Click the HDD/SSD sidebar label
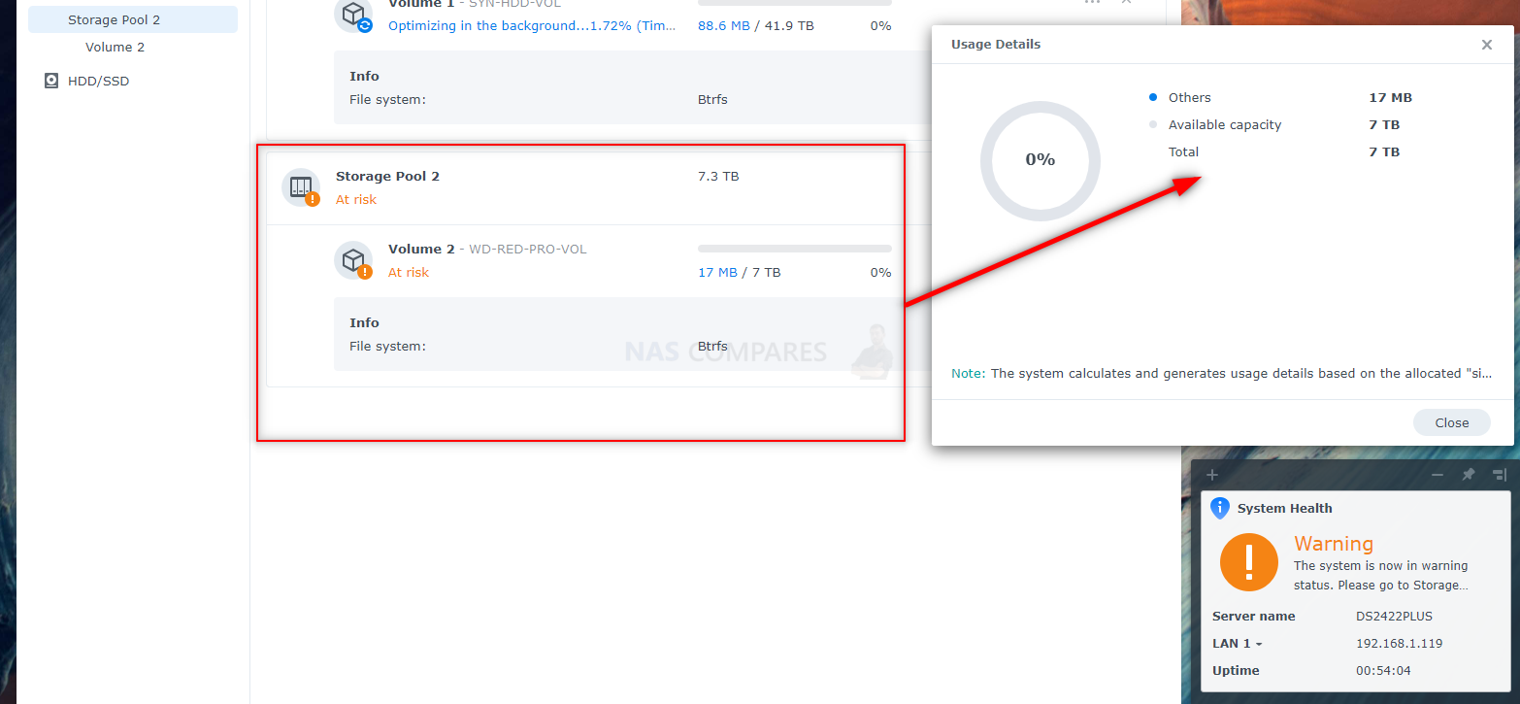The width and height of the screenshot is (1520, 704). [98, 81]
